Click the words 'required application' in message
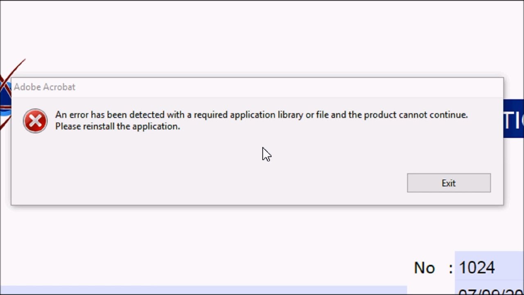Viewport: 524px width, 295px height. pos(229,115)
